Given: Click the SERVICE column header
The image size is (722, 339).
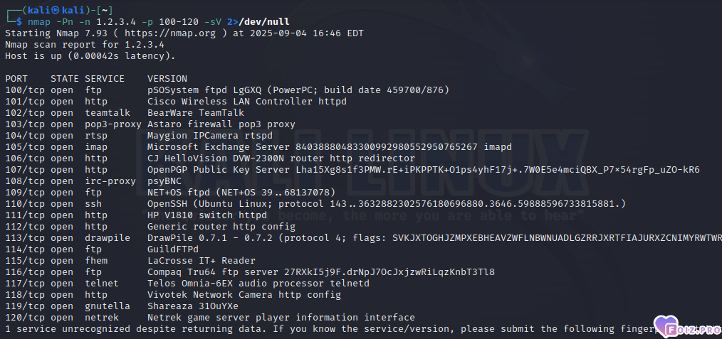Looking at the screenshot, I should coord(105,78).
